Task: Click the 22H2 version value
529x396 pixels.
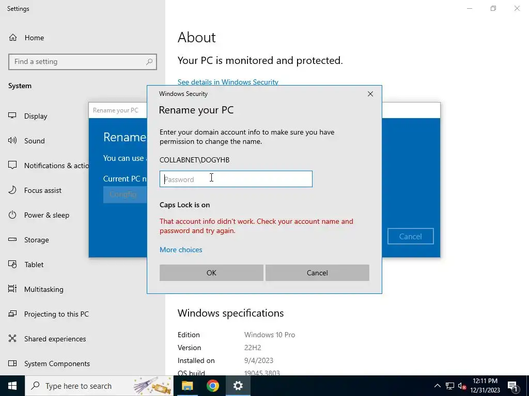Action: pos(253,348)
